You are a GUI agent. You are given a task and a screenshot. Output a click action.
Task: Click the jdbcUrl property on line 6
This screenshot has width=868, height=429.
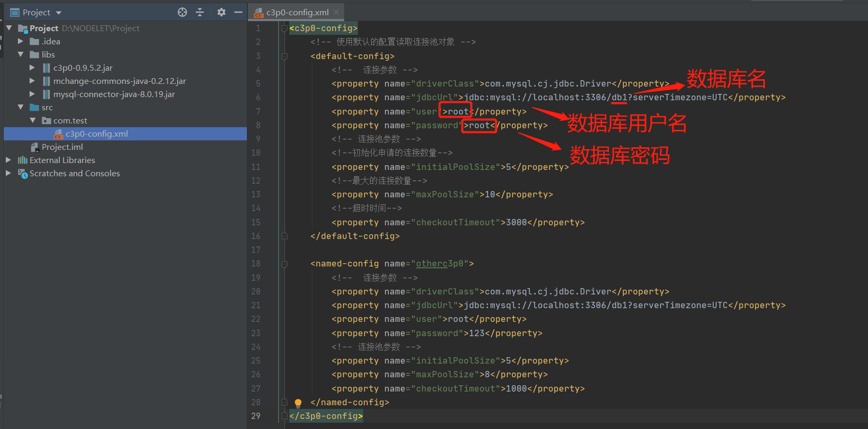(558, 98)
